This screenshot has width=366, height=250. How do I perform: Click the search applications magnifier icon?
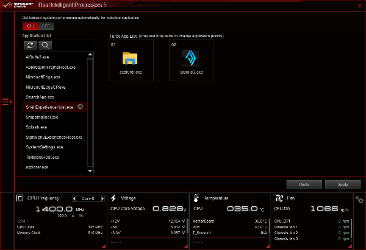[x=45, y=45]
